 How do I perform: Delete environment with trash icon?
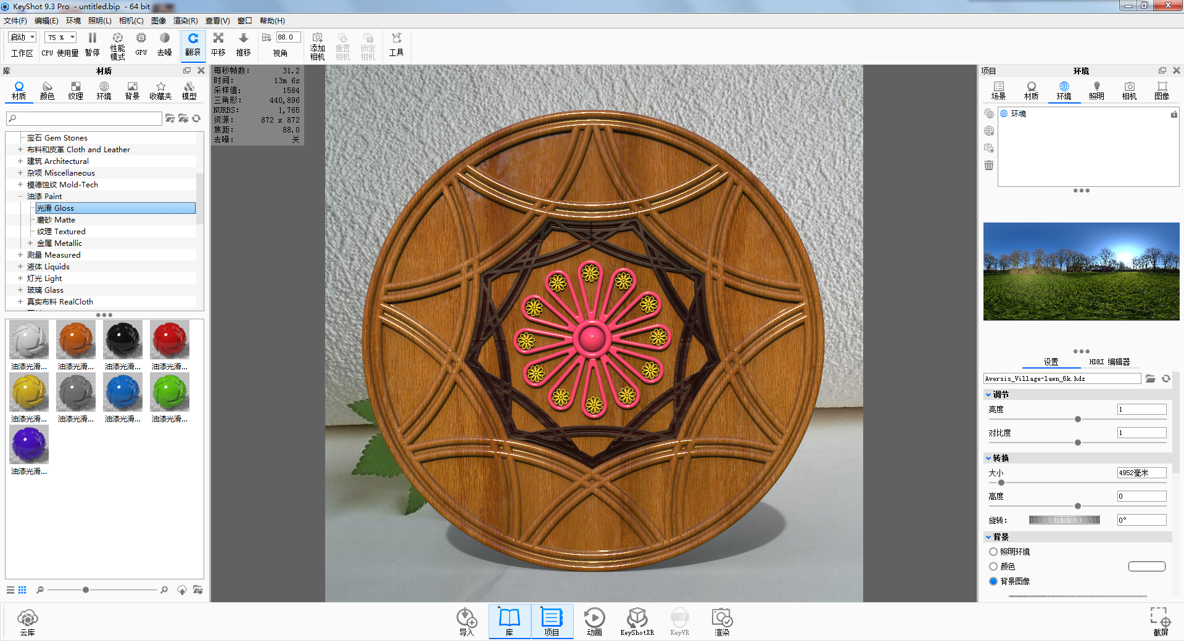pos(989,165)
